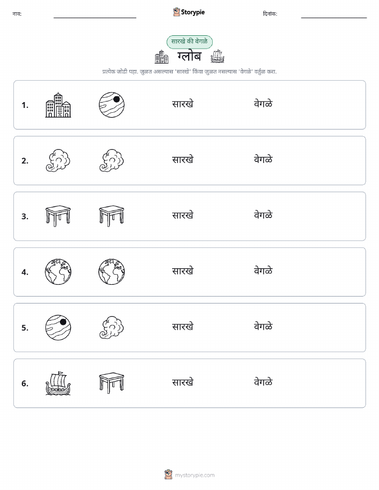Choose 'वेगळे' answer in row 5

pyautogui.click(x=264, y=326)
